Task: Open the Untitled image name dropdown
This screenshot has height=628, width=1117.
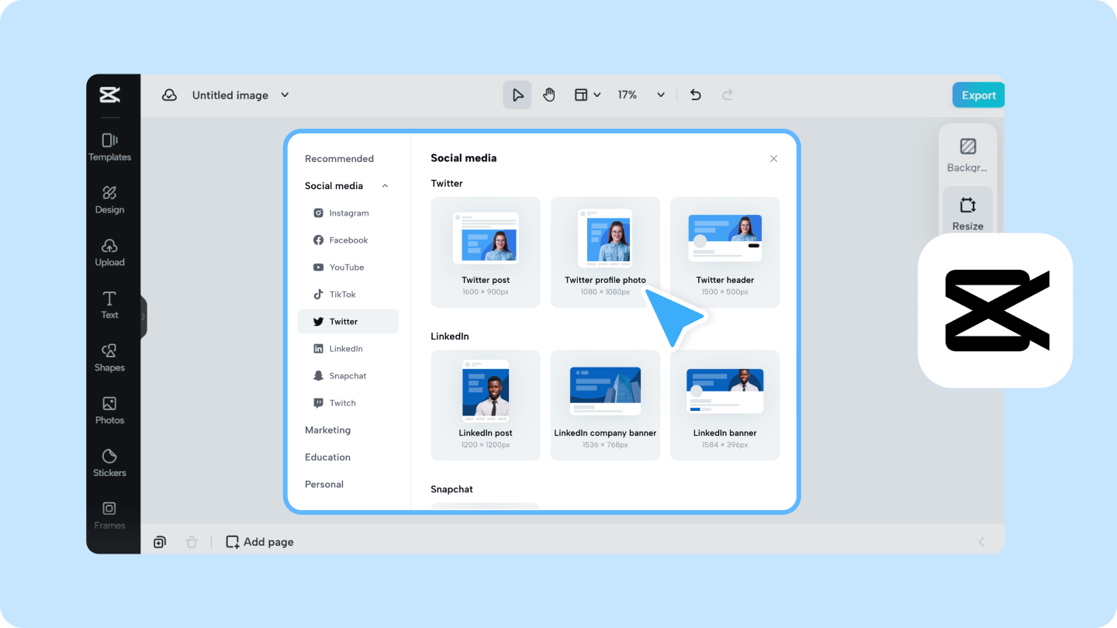Action: click(285, 95)
